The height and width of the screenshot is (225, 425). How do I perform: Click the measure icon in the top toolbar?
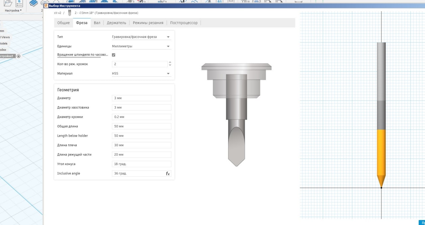[298, 1]
